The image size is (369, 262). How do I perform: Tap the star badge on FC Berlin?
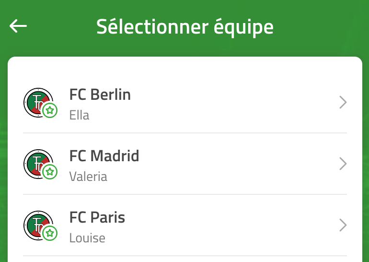50,110
